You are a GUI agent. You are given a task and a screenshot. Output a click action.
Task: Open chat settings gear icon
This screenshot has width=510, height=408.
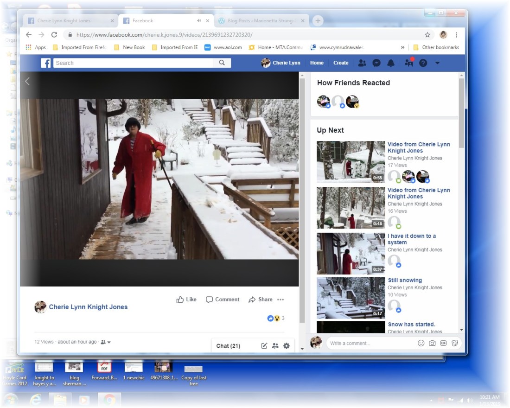tap(286, 346)
